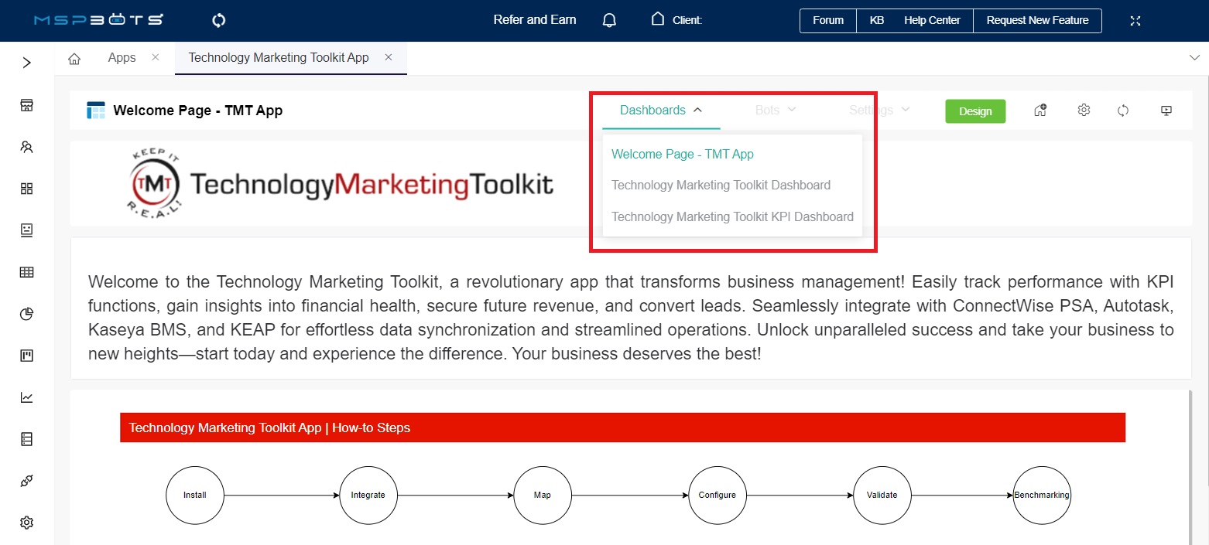This screenshot has height=545, width=1209.
Task: Collapse the Dashboards dropdown menu
Action: coord(661,111)
